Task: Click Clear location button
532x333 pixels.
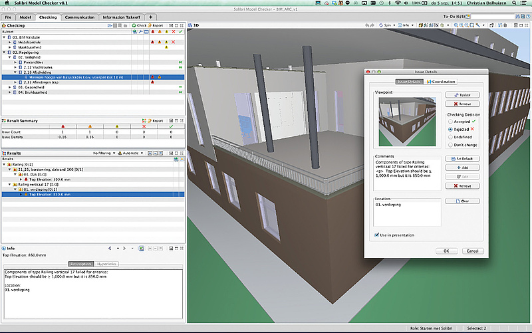Action: click(462, 201)
